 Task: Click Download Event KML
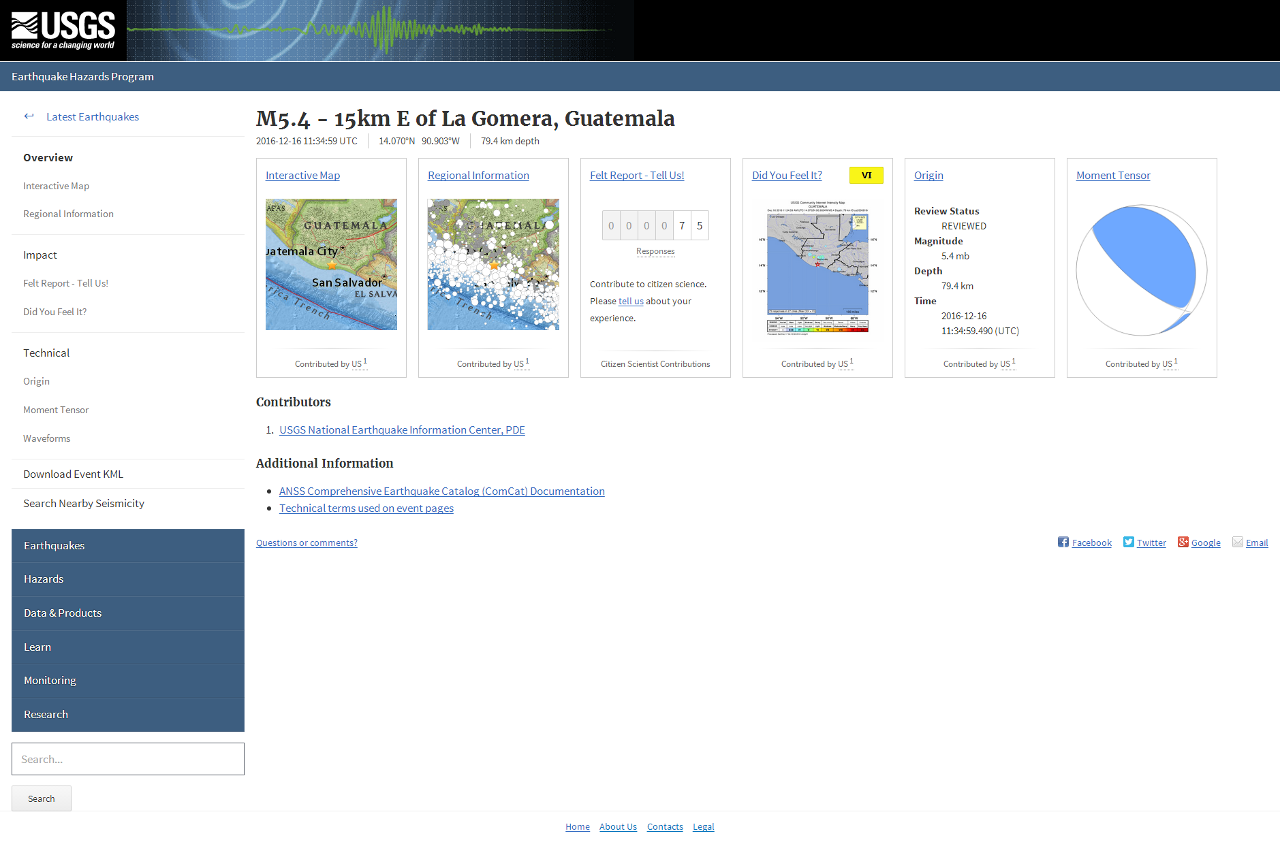[73, 474]
